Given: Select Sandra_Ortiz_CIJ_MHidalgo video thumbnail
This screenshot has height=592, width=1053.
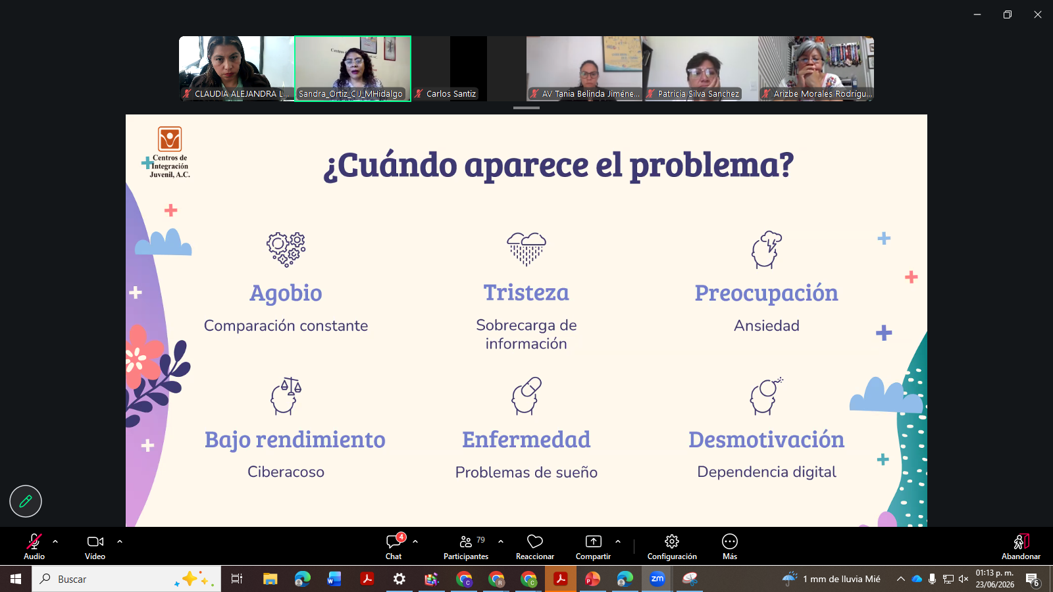Looking at the screenshot, I should [353, 68].
